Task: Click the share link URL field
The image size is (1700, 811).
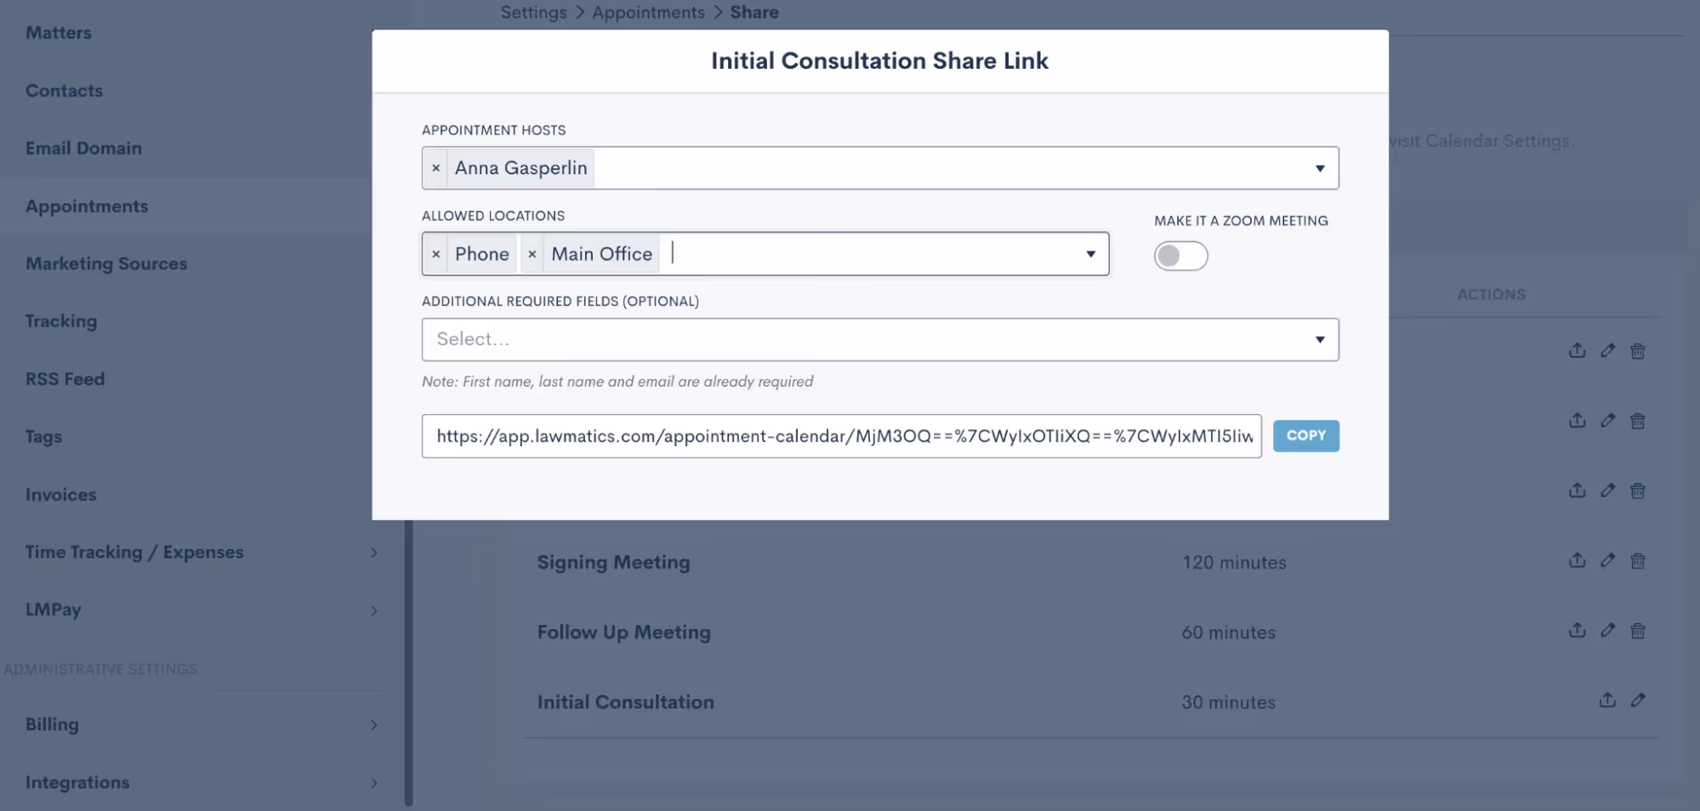Action: [842, 436]
